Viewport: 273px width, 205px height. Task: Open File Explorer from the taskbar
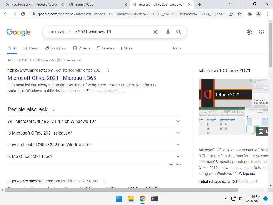pyautogui.click(x=131, y=199)
